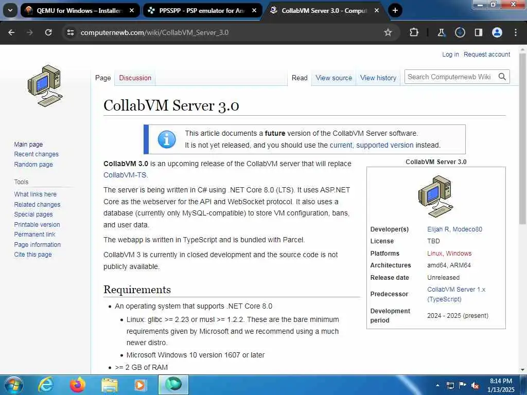This screenshot has height=395, width=527.
Task: Switch to PPSSPP PSP emulator tab
Action: pyautogui.click(x=203, y=10)
